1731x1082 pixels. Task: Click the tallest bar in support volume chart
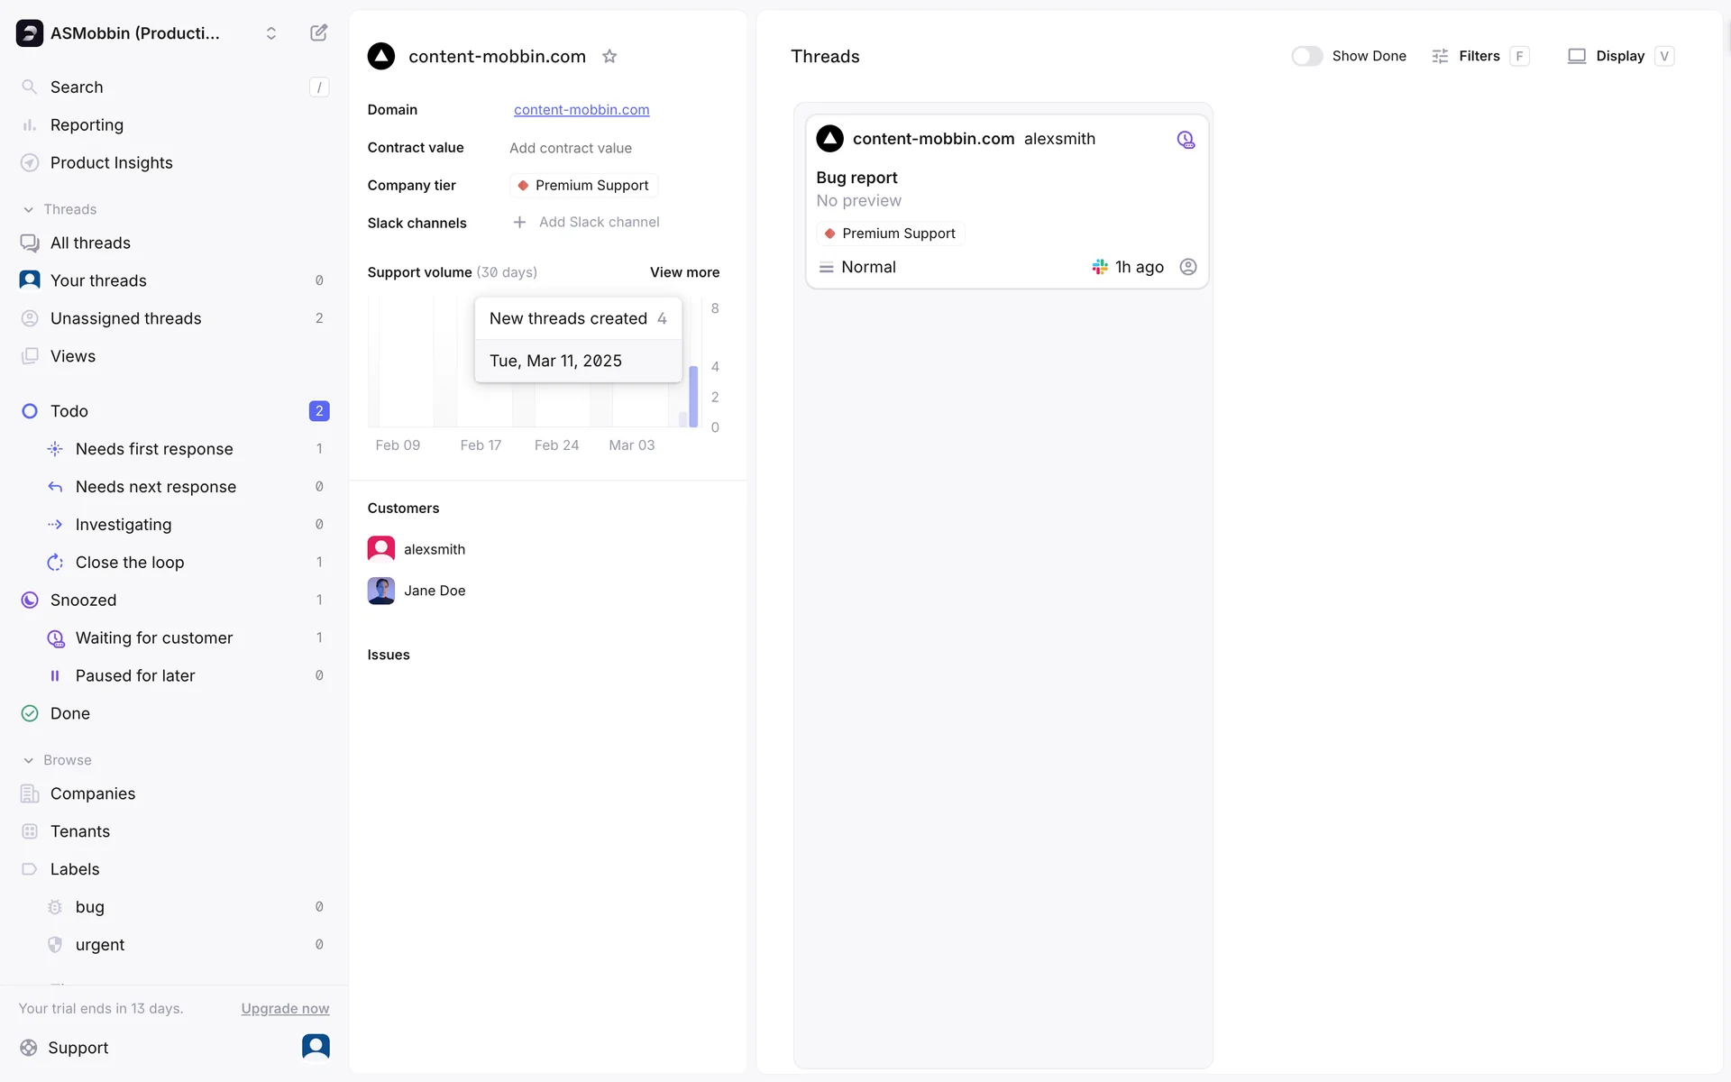pyautogui.click(x=693, y=397)
